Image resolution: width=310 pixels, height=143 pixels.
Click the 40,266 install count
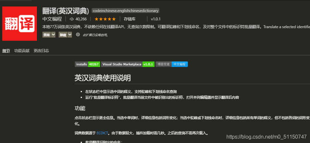click(x=81, y=19)
